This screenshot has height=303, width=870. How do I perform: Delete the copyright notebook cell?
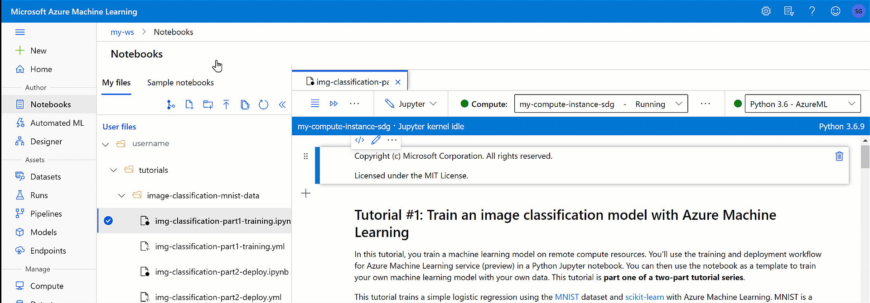coord(839,156)
